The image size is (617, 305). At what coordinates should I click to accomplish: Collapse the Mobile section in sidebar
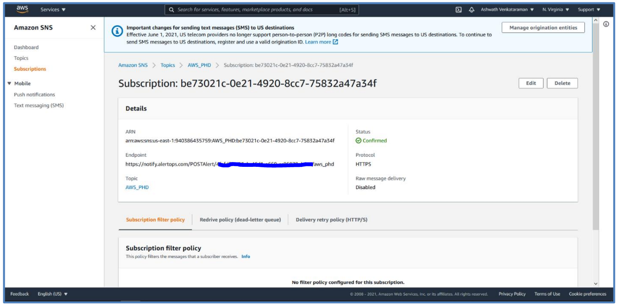click(10, 84)
